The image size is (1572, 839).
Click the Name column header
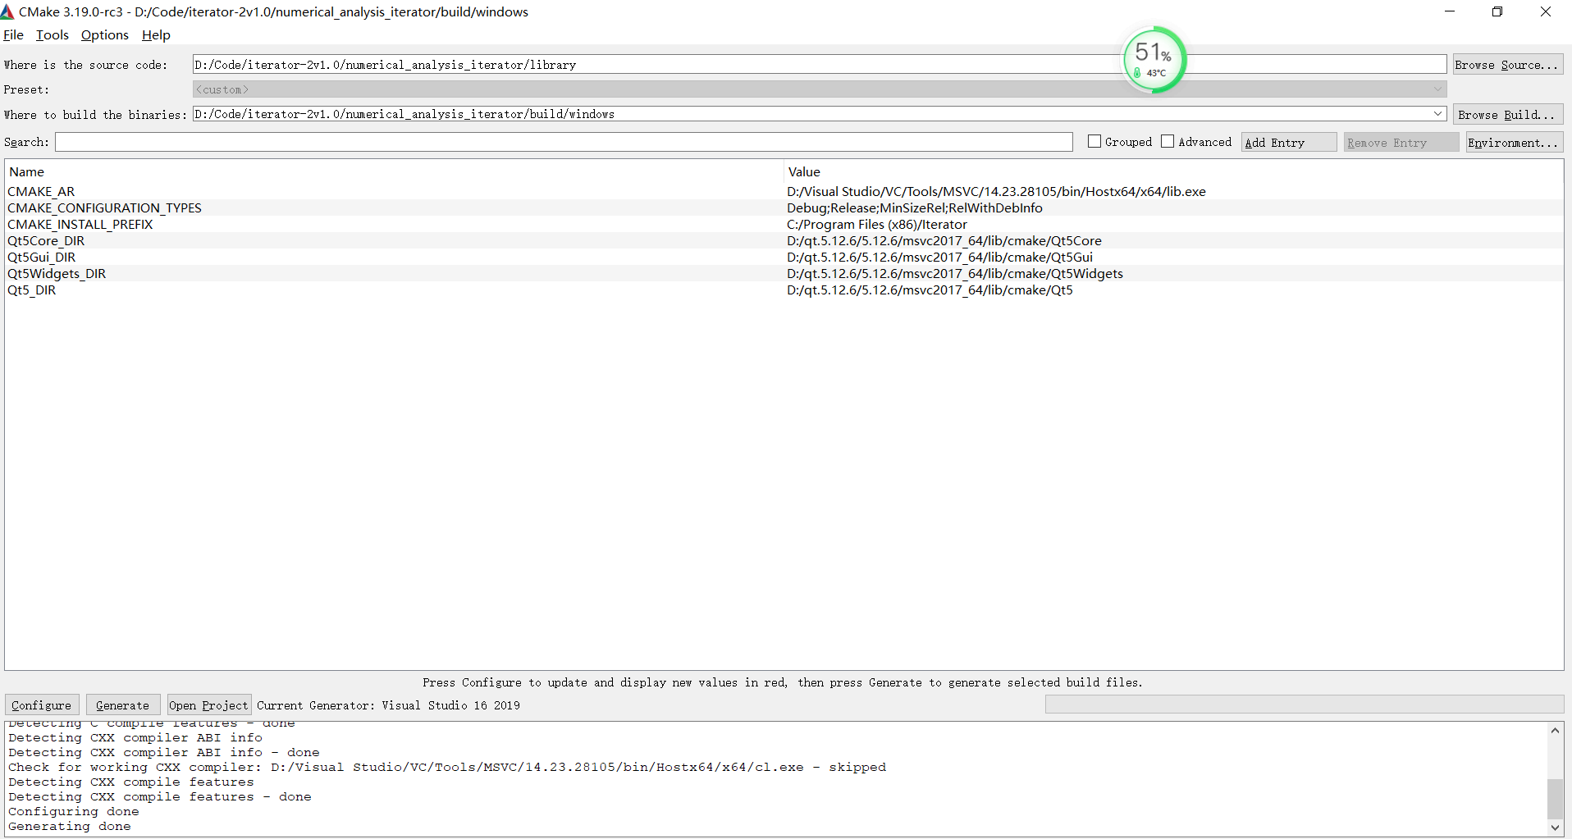click(x=395, y=171)
